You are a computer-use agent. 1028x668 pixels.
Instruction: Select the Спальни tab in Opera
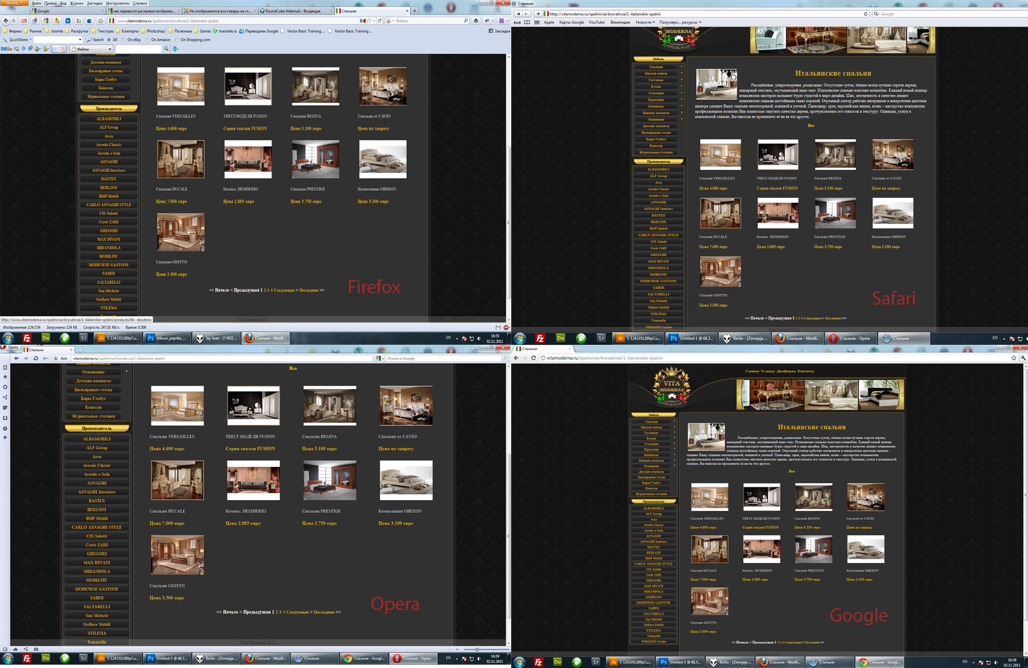48,349
